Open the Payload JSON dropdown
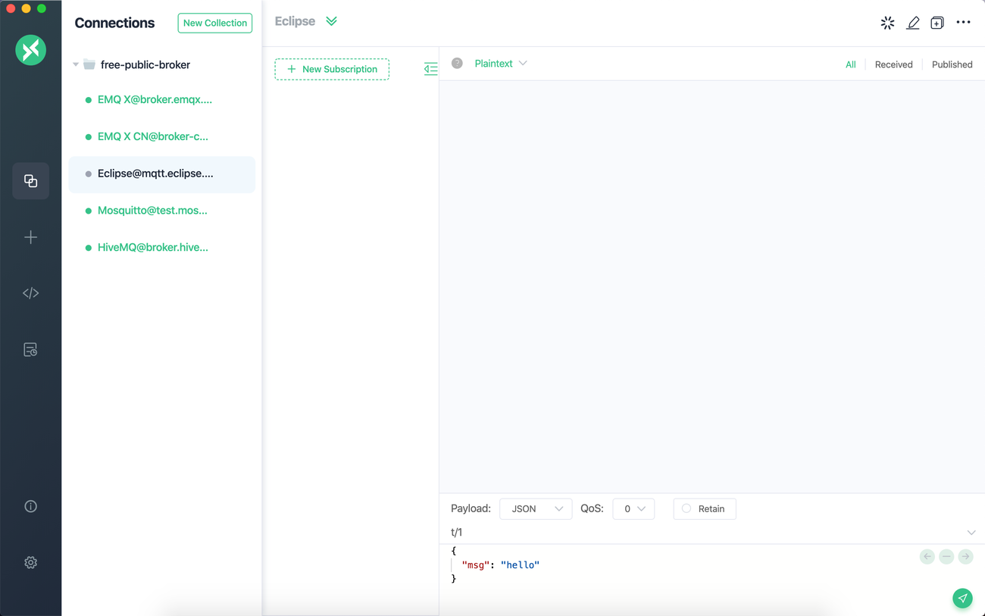The width and height of the screenshot is (985, 616). click(536, 509)
